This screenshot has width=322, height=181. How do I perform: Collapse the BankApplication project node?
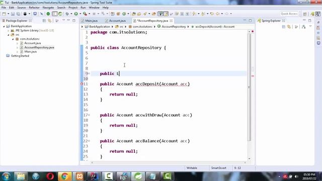point(4,26)
